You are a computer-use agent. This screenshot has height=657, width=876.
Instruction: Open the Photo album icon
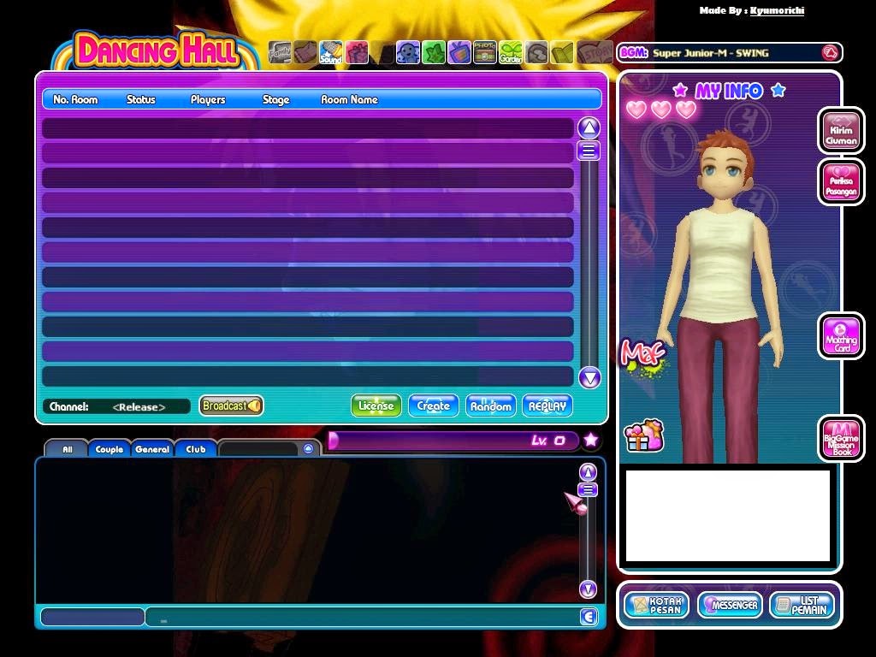(x=485, y=52)
